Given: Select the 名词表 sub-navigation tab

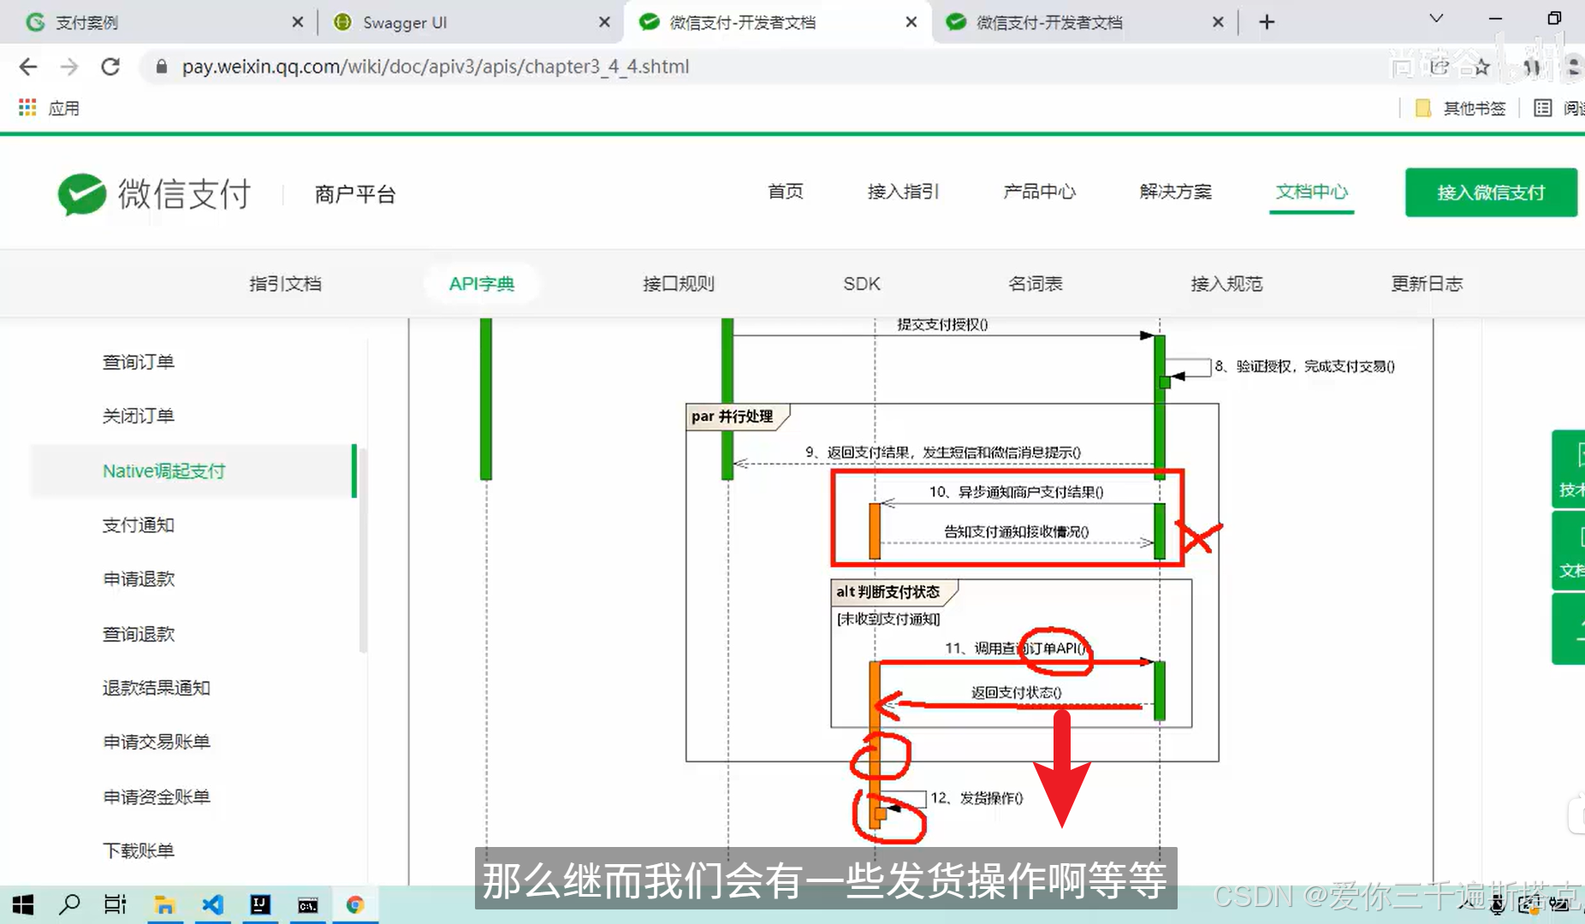Looking at the screenshot, I should tap(1036, 284).
